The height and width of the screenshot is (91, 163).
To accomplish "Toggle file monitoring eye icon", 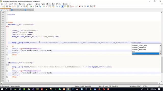I will [x=76, y=6].
